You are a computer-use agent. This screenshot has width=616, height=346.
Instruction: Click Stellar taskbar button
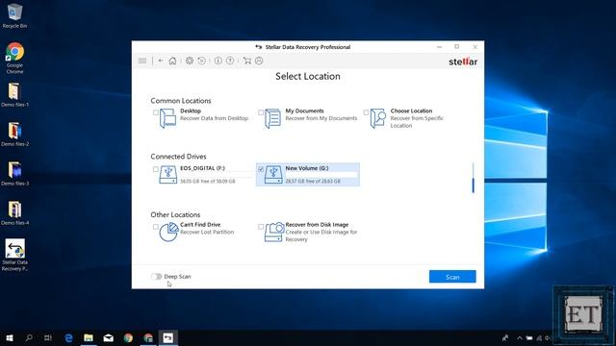pos(167,337)
